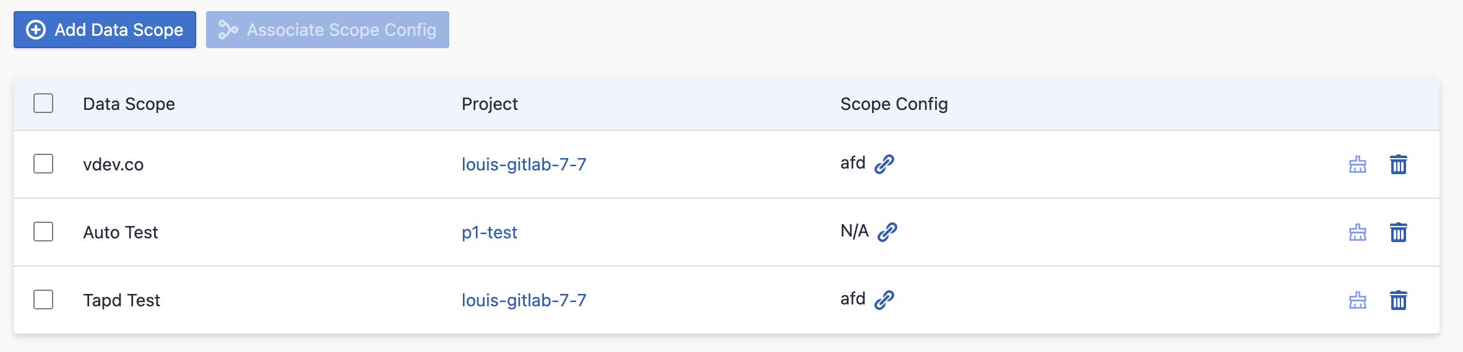The height and width of the screenshot is (352, 1463).
Task: Open the p1-test project link
Action: tap(489, 232)
